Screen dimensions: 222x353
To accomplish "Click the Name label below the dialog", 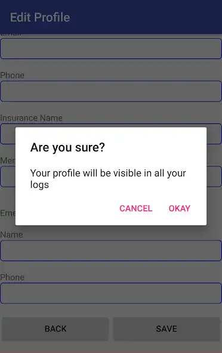I will coord(11,234).
